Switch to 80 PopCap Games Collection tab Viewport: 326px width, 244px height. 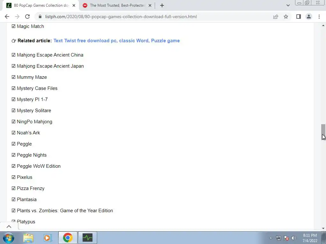[x=41, y=5]
